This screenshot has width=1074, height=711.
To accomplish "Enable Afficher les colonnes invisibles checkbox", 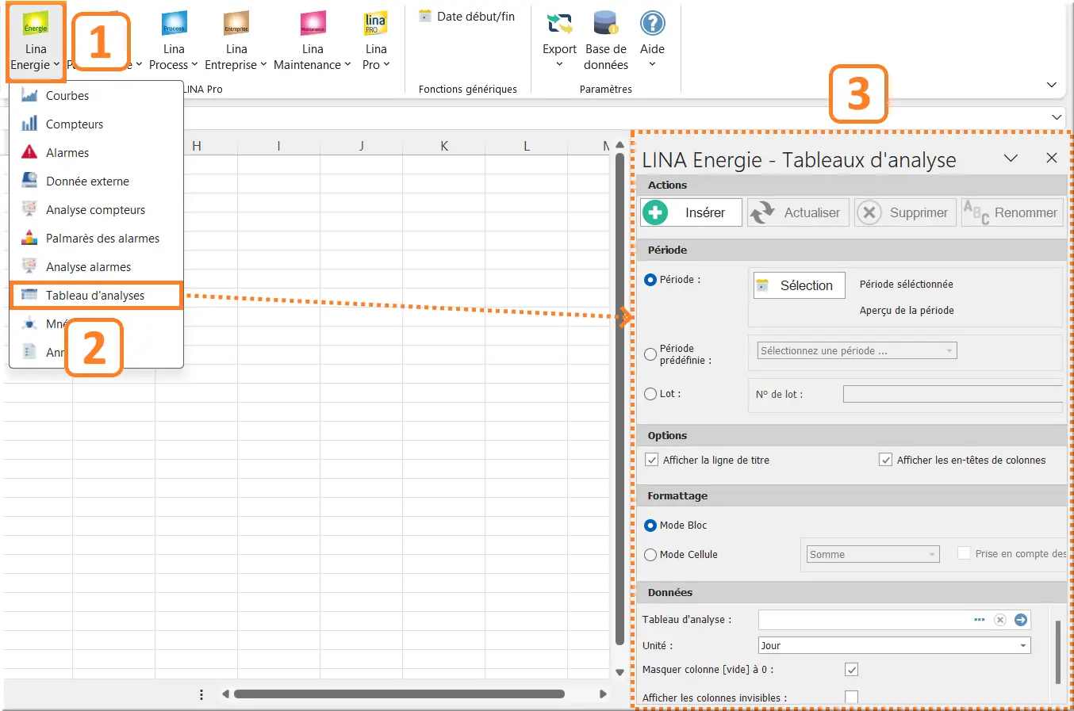I will 851,698.
